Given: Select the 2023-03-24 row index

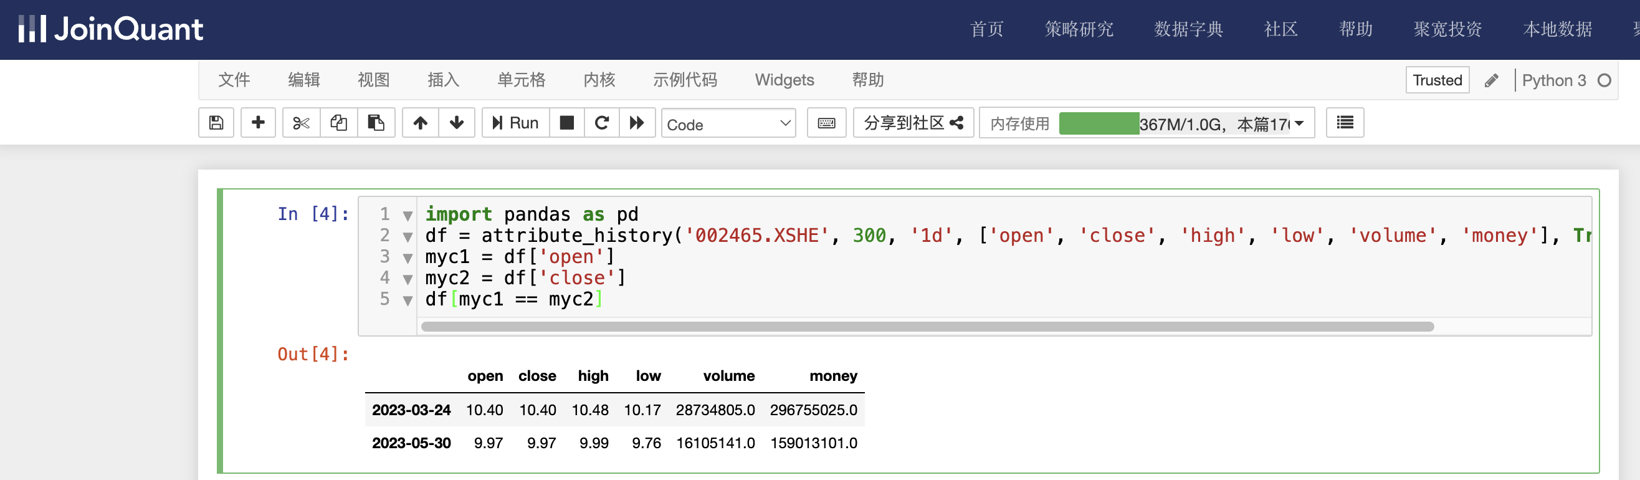Looking at the screenshot, I should point(411,410).
